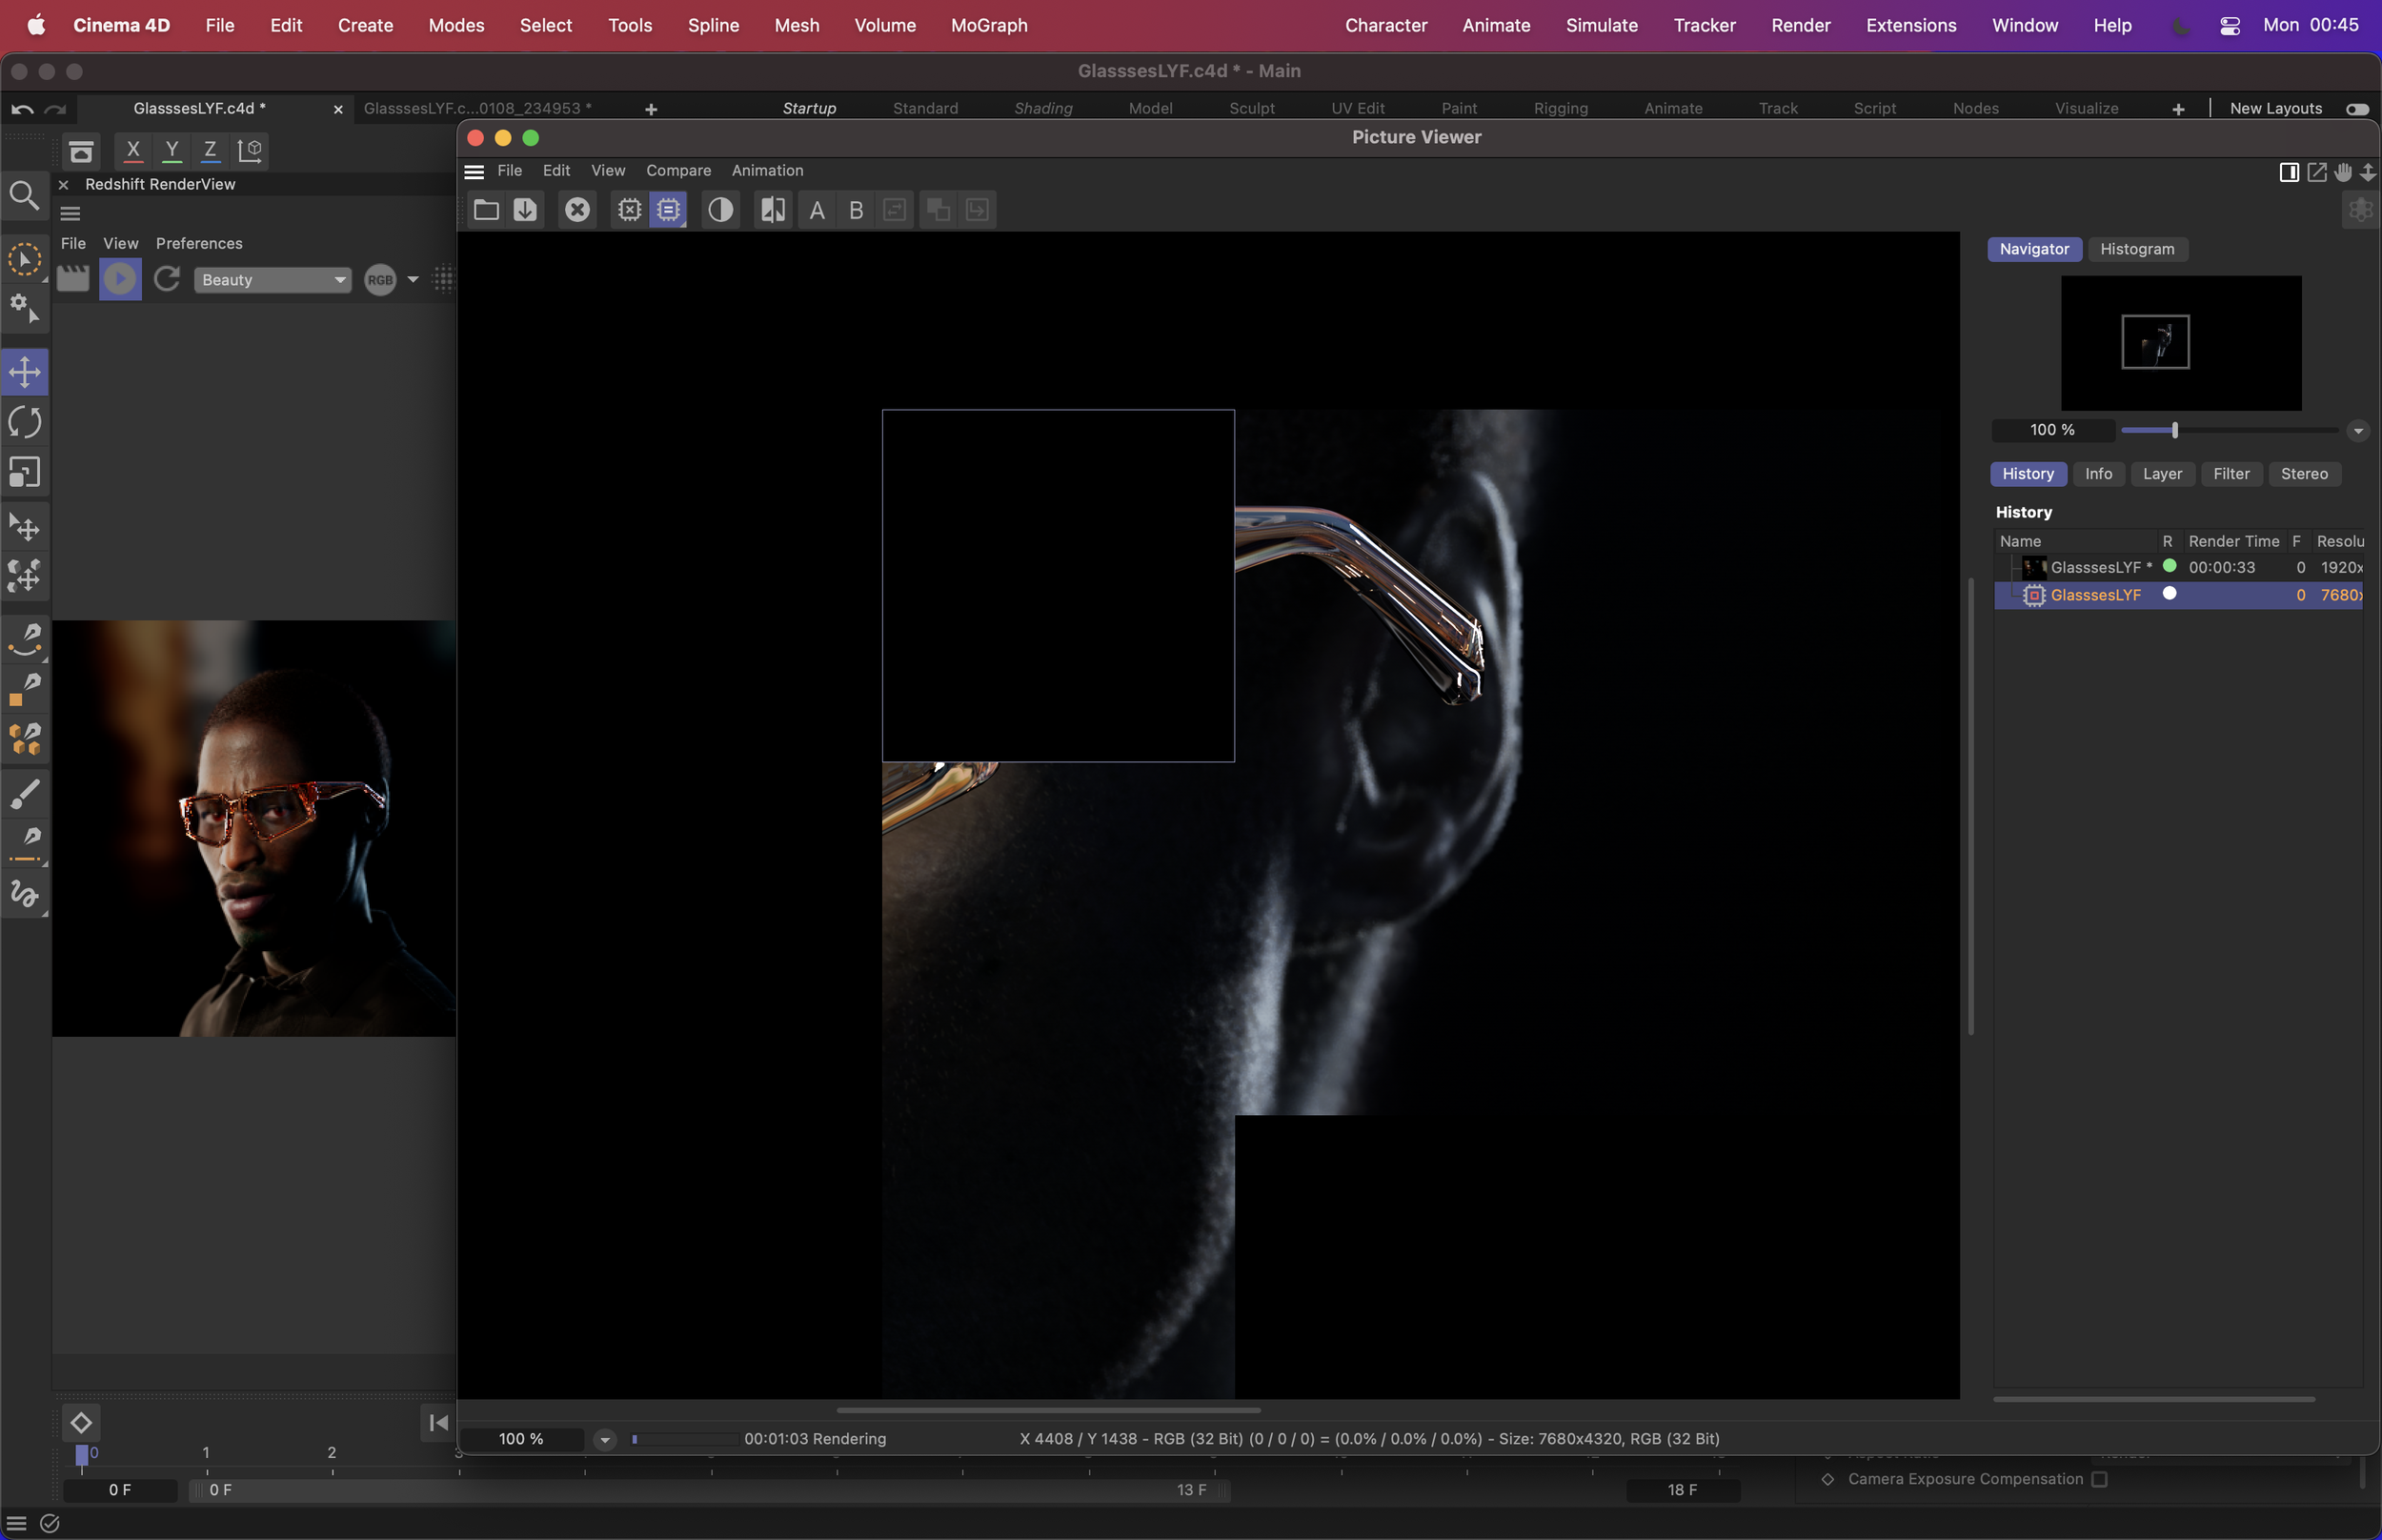Set image as A for comparison
Image resolution: width=2382 pixels, height=1540 pixels.
click(x=817, y=210)
